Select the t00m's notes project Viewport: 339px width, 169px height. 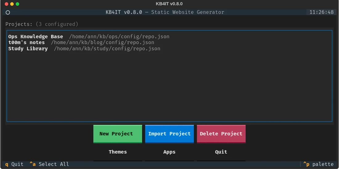point(169,43)
